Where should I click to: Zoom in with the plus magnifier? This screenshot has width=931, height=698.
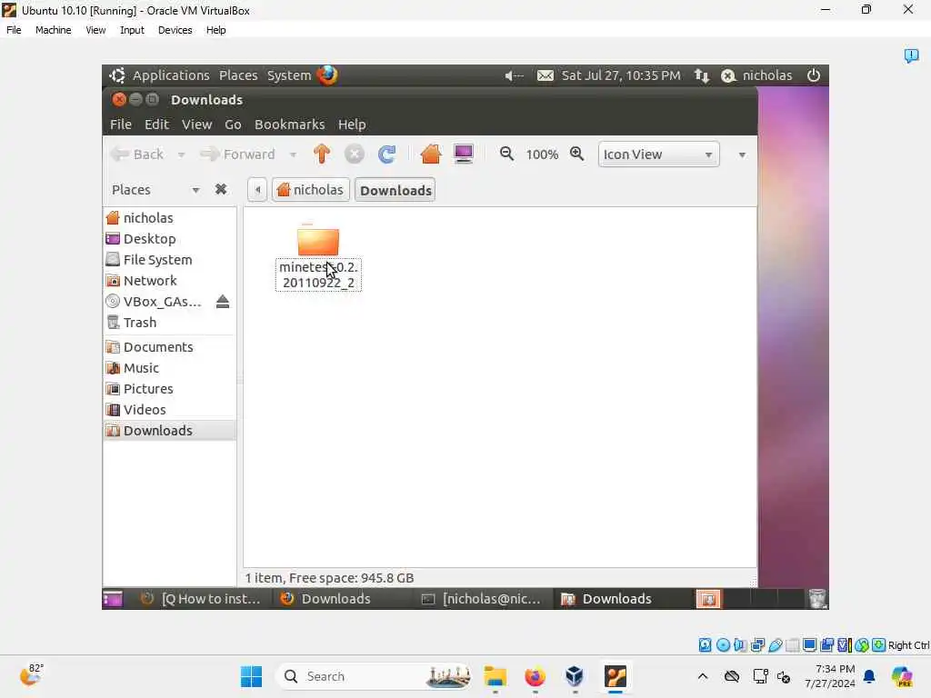point(576,154)
